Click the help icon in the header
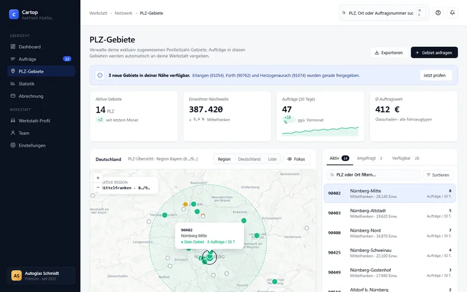This screenshot has width=467, height=292. click(438, 13)
